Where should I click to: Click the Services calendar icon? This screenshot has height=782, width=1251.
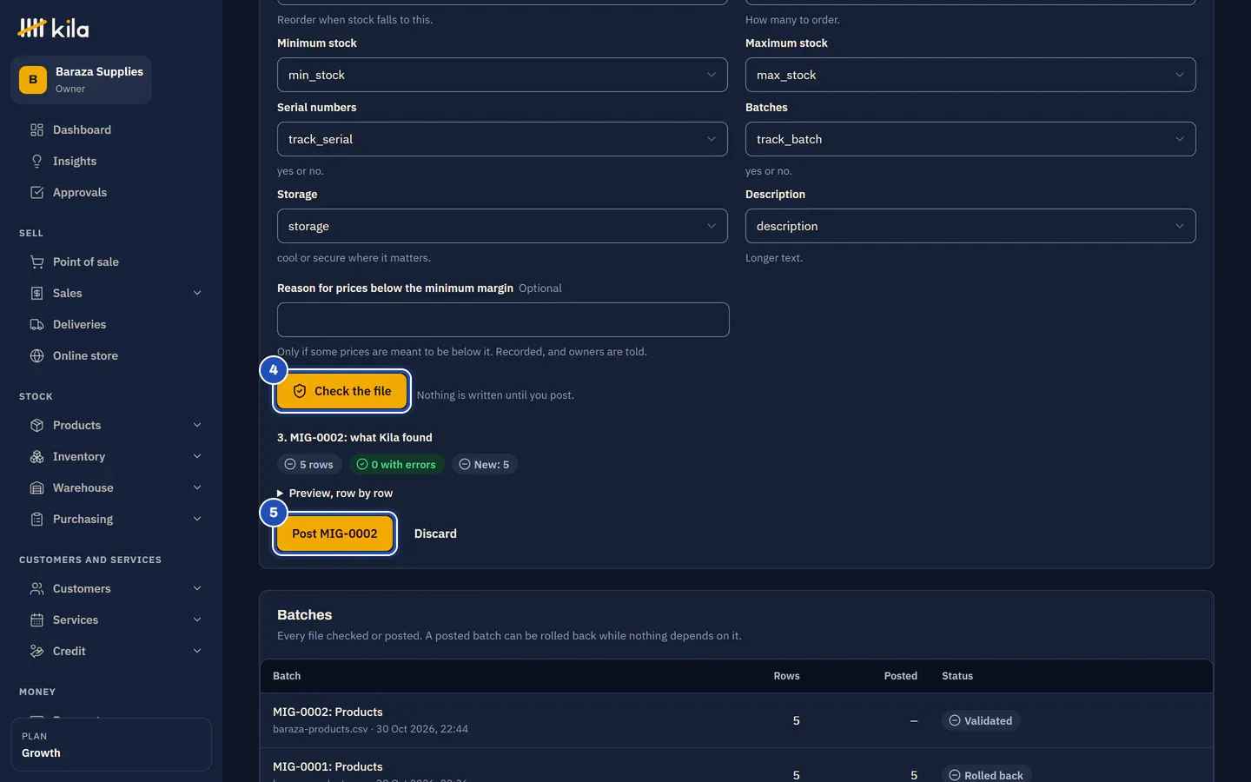point(36,620)
